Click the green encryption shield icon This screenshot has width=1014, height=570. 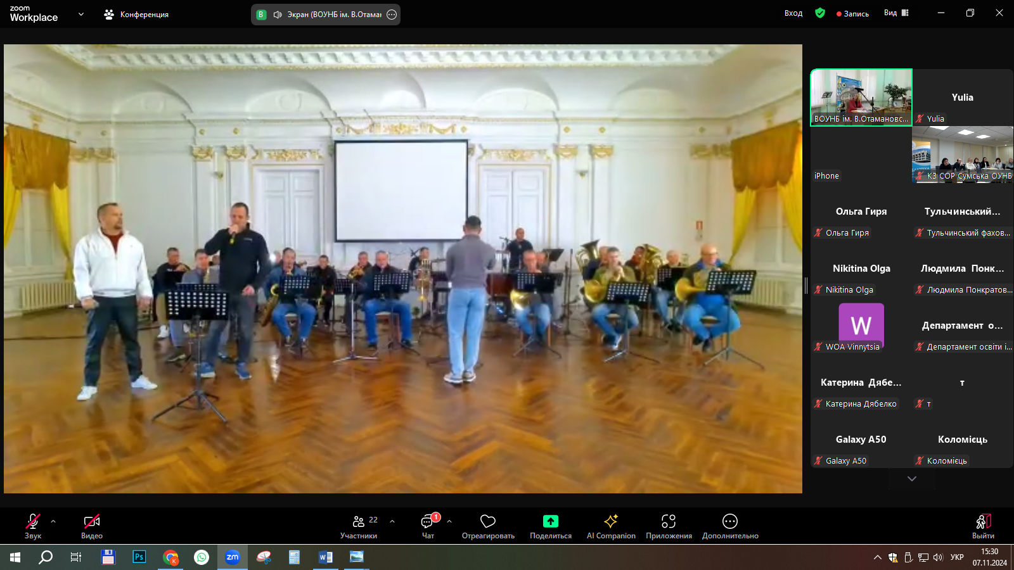[x=819, y=13]
